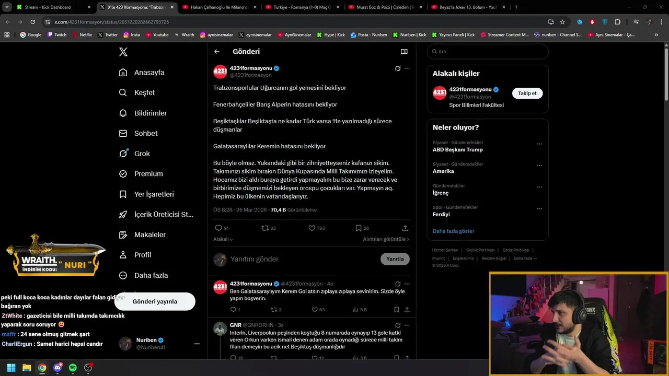Open Hizmet Şartları footer link
This screenshot has height=376, width=669.
pyautogui.click(x=445, y=250)
